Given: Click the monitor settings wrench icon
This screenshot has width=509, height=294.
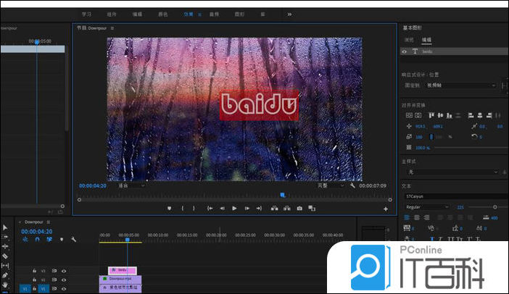Looking at the screenshot, I should (x=352, y=185).
